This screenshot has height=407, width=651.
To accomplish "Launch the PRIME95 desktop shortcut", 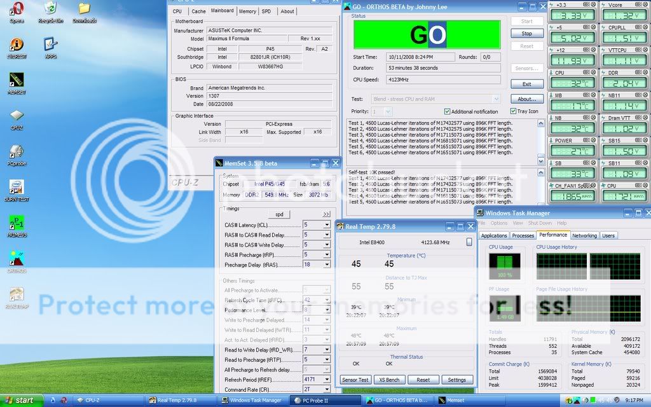I will click(x=17, y=226).
